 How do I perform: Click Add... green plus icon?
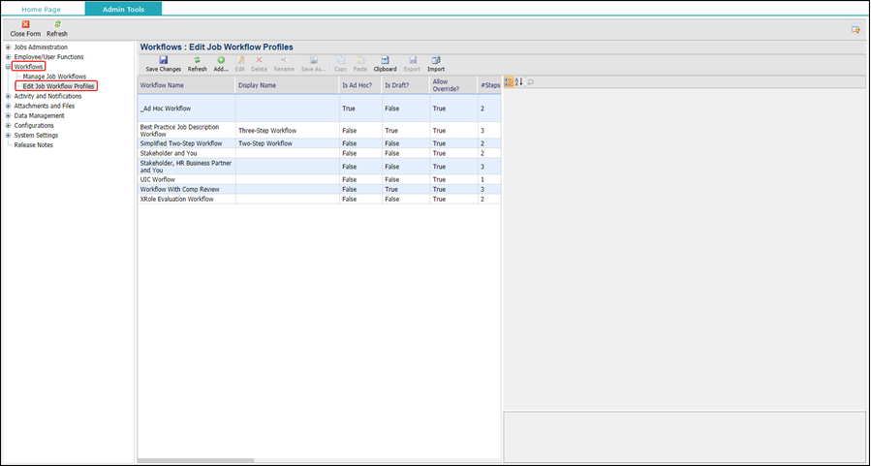click(221, 60)
